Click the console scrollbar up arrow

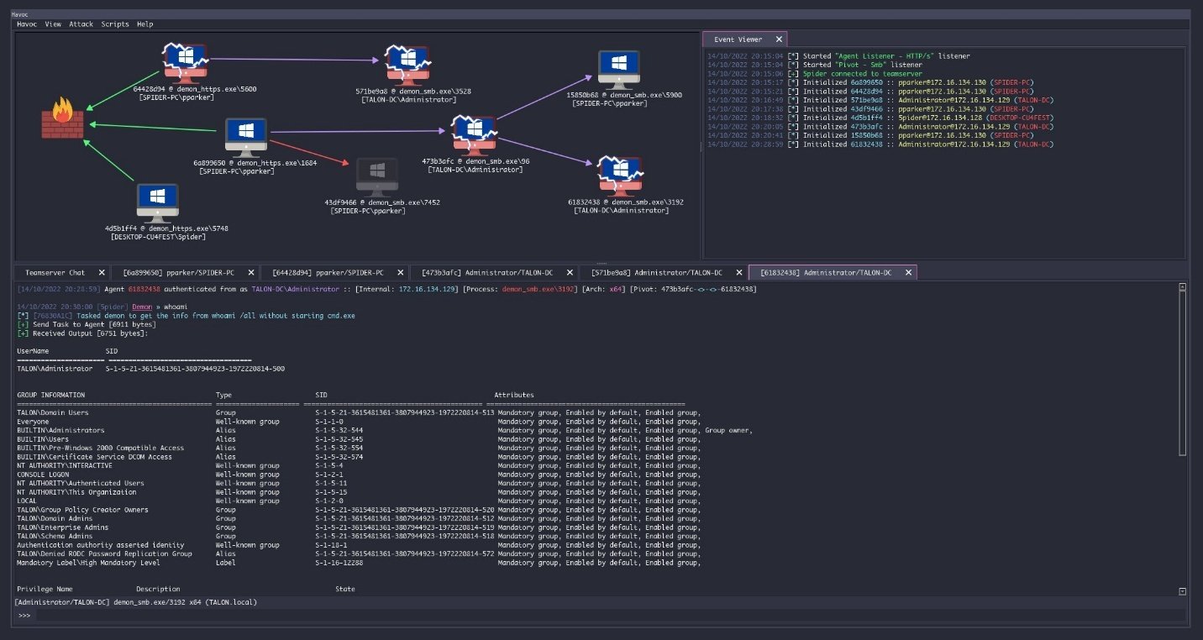coord(1183,287)
